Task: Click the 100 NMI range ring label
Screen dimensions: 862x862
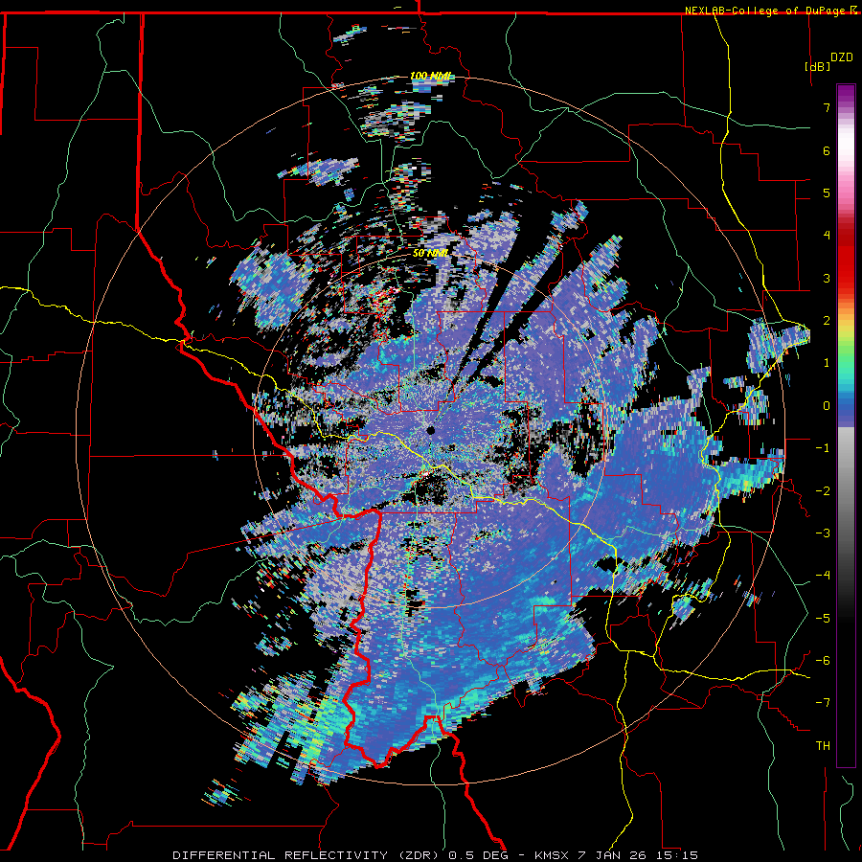Action: click(x=430, y=76)
